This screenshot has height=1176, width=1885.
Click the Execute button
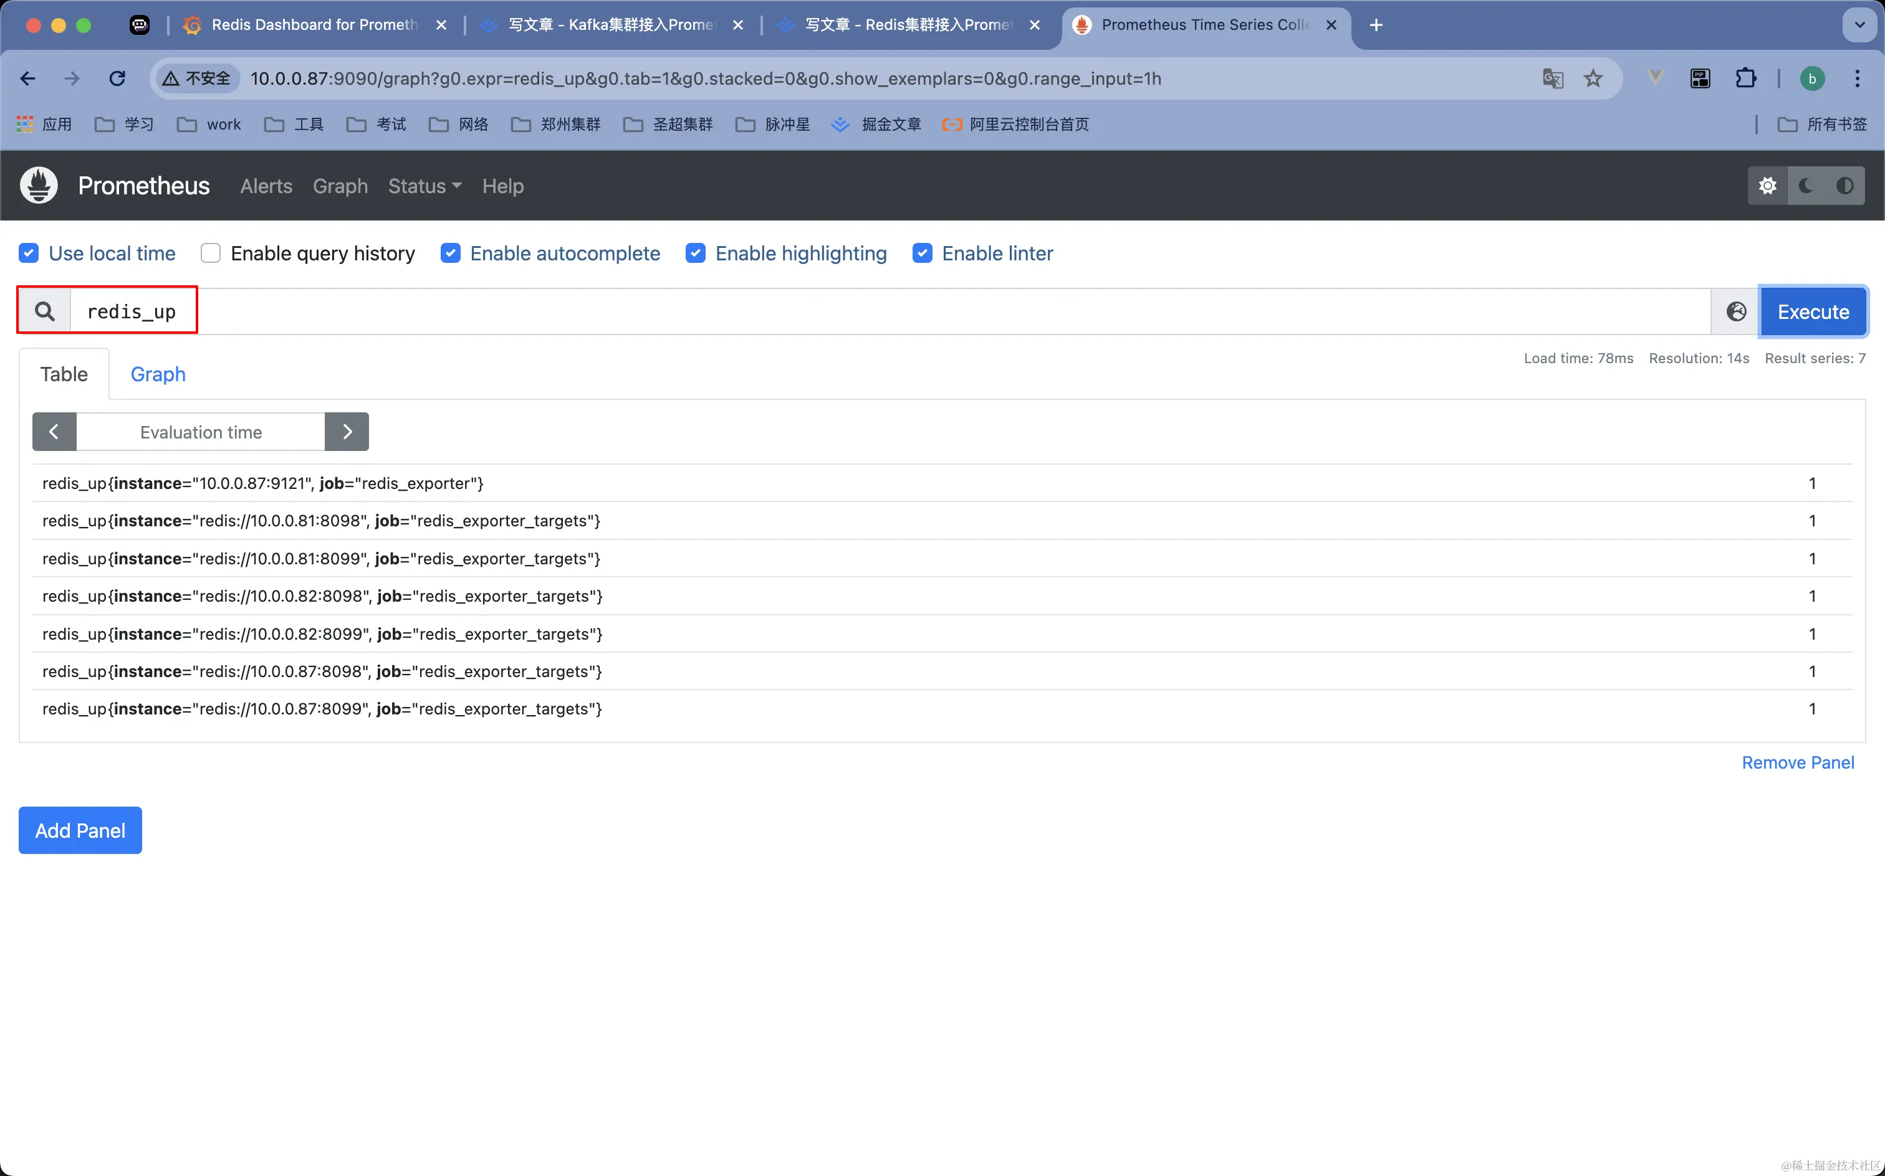tap(1813, 312)
